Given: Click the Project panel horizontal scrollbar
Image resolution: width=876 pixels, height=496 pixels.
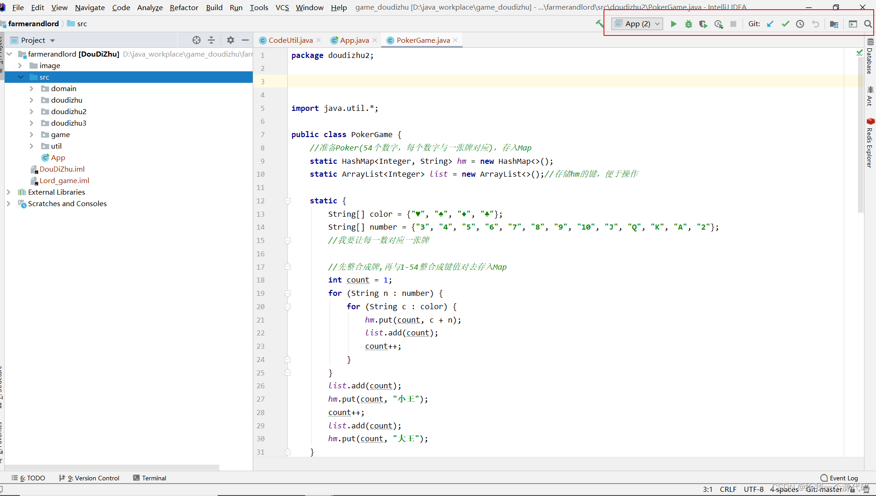Looking at the screenshot, I should coord(112,467).
